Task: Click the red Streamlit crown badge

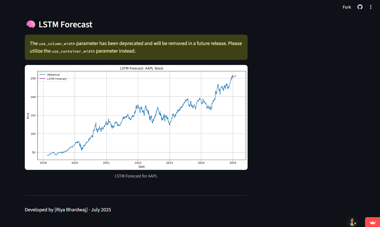Action: (373, 222)
